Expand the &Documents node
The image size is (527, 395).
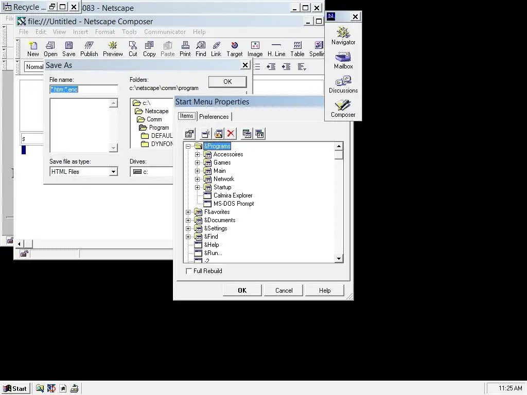click(188, 220)
